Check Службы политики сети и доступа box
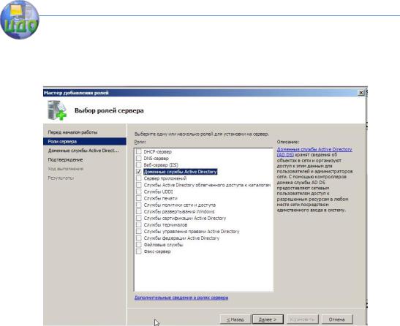The width and height of the screenshot is (400, 326). click(x=138, y=205)
